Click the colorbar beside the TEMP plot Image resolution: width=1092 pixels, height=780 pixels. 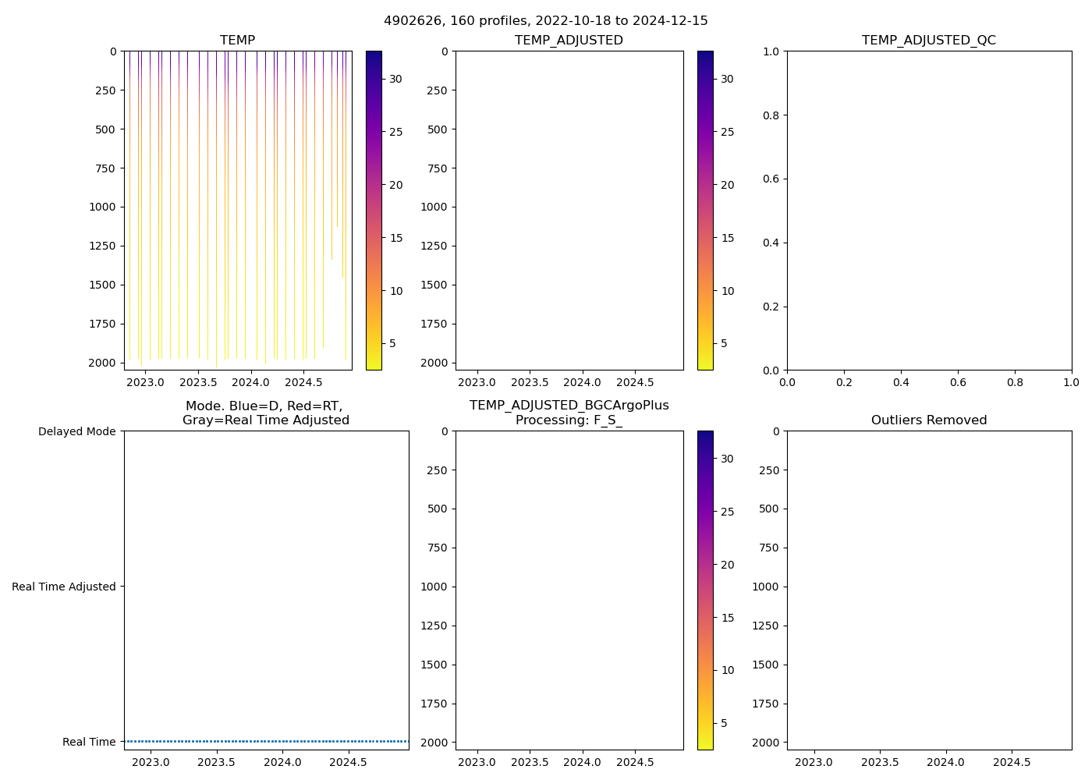tap(374, 211)
